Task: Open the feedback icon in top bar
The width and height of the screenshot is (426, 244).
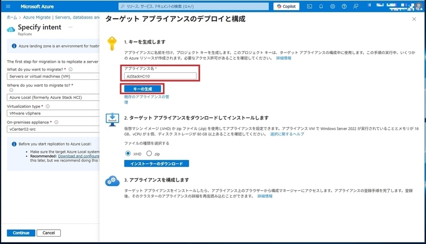Action: coord(356,6)
